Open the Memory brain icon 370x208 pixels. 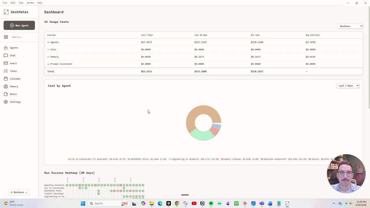(6, 86)
